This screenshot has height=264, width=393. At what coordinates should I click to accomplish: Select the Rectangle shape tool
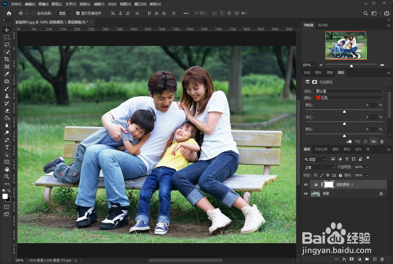tap(7, 162)
